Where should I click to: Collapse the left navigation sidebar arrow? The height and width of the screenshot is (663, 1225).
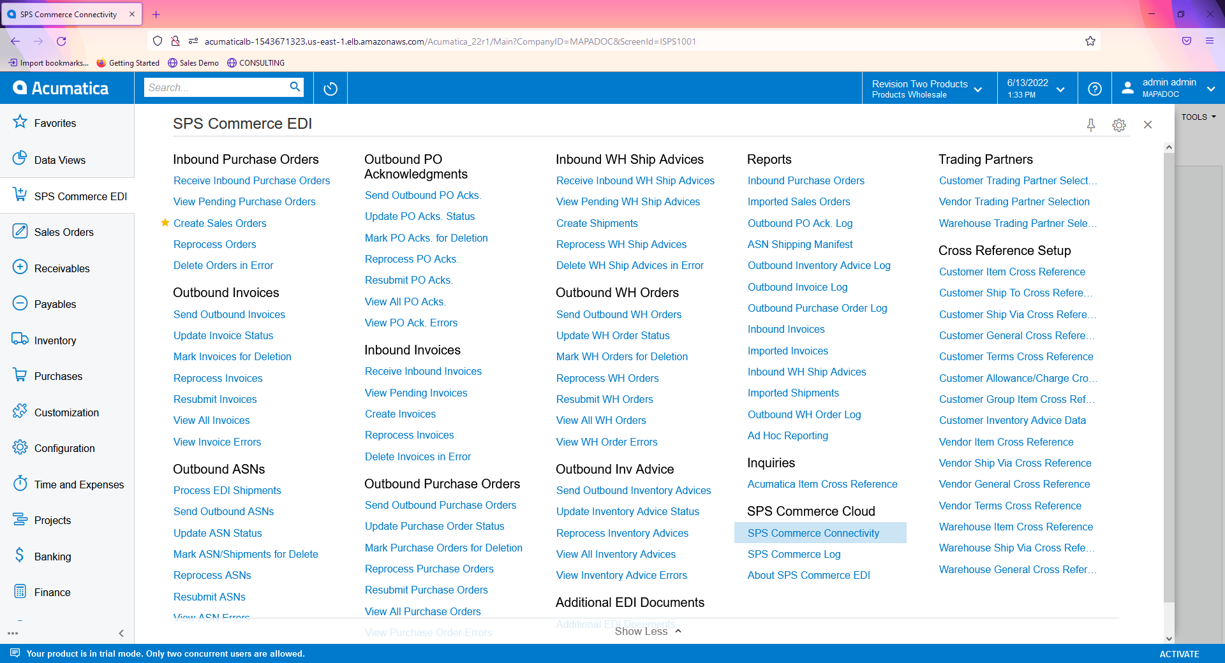tap(121, 633)
